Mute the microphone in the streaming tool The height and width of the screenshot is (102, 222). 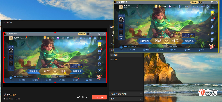click(83, 97)
